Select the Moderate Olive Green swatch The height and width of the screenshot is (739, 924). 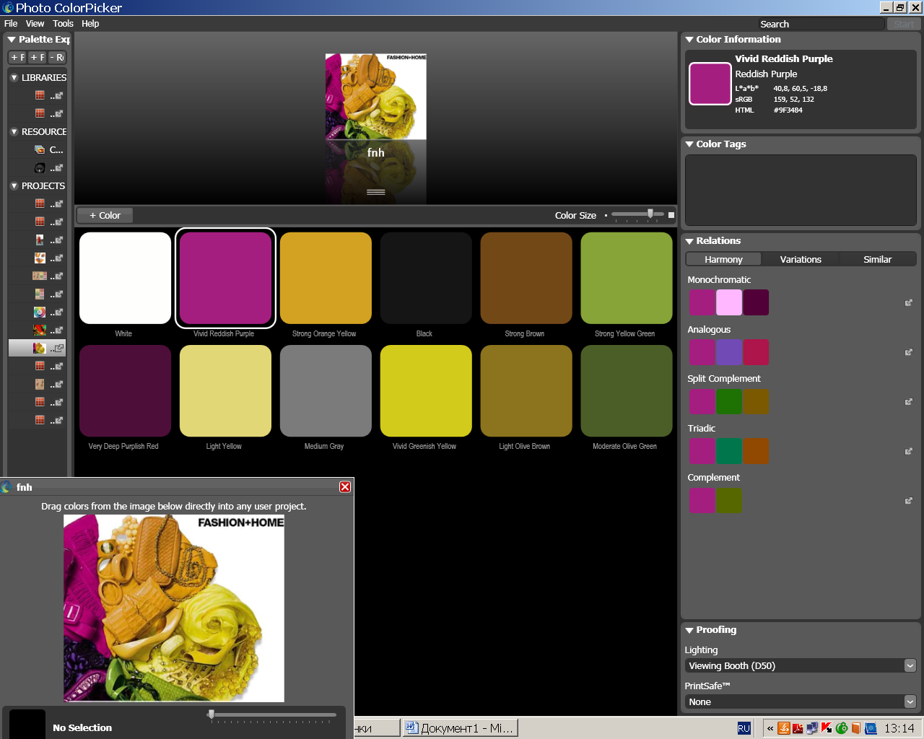(x=627, y=390)
